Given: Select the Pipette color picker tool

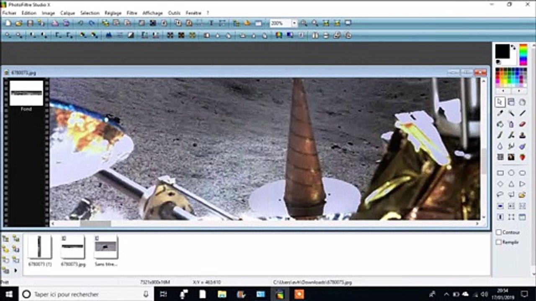Looking at the screenshot, I should pos(500,113).
